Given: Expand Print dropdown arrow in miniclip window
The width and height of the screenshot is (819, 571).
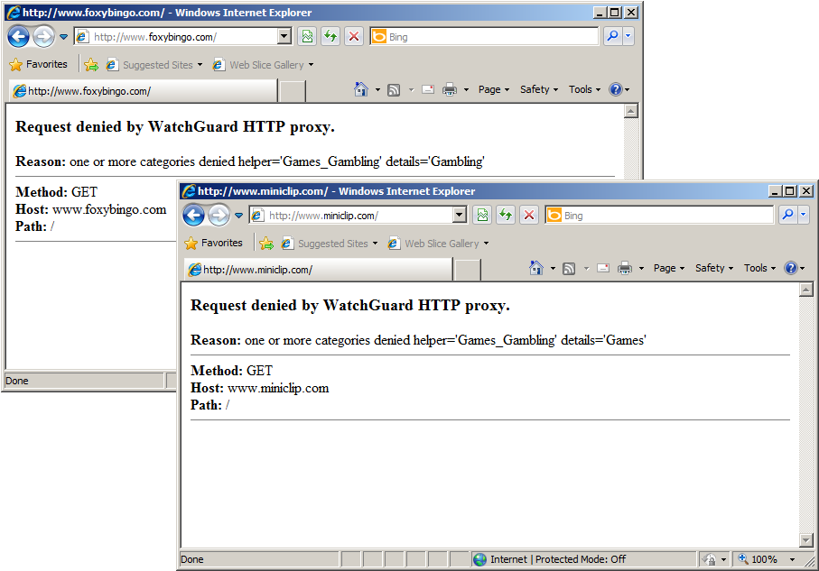Looking at the screenshot, I should click(x=641, y=268).
